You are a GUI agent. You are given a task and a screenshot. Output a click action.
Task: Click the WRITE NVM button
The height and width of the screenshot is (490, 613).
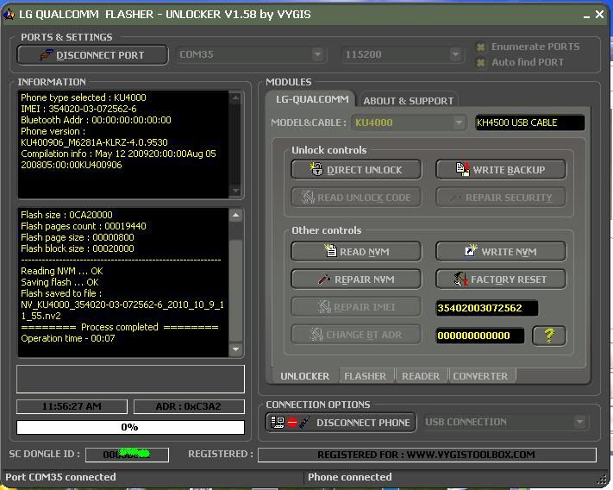point(501,251)
